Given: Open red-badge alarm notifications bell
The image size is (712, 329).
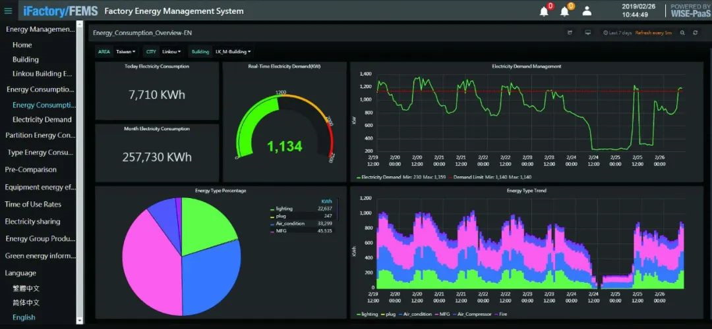Looking at the screenshot, I should tap(544, 11).
